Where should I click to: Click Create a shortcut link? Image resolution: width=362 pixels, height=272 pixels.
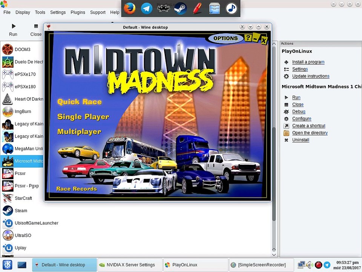pyautogui.click(x=309, y=125)
